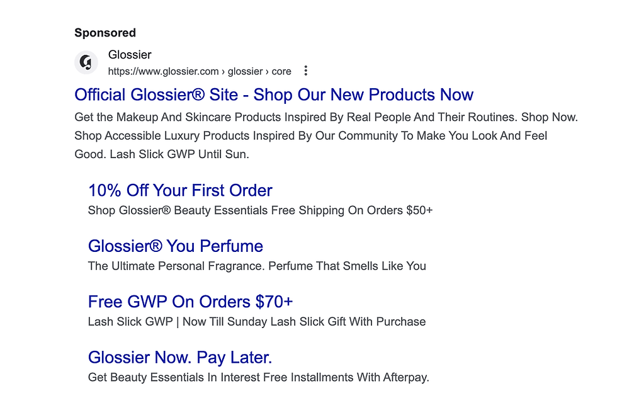Click 'Lash Slick GWP Until Sun.' text
The image size is (617, 410).
pyautogui.click(x=179, y=154)
